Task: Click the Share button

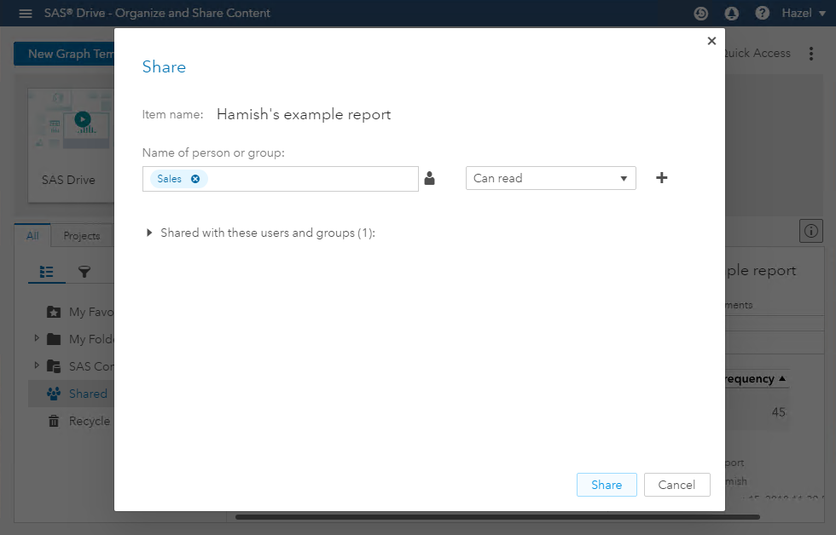Action: pos(607,485)
